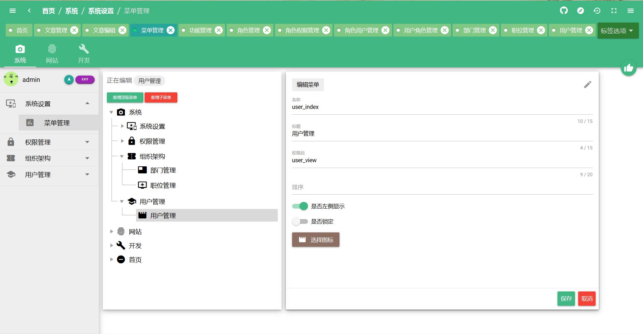Close the 菜单管理 tab
The width and height of the screenshot is (643, 334).
click(x=171, y=30)
